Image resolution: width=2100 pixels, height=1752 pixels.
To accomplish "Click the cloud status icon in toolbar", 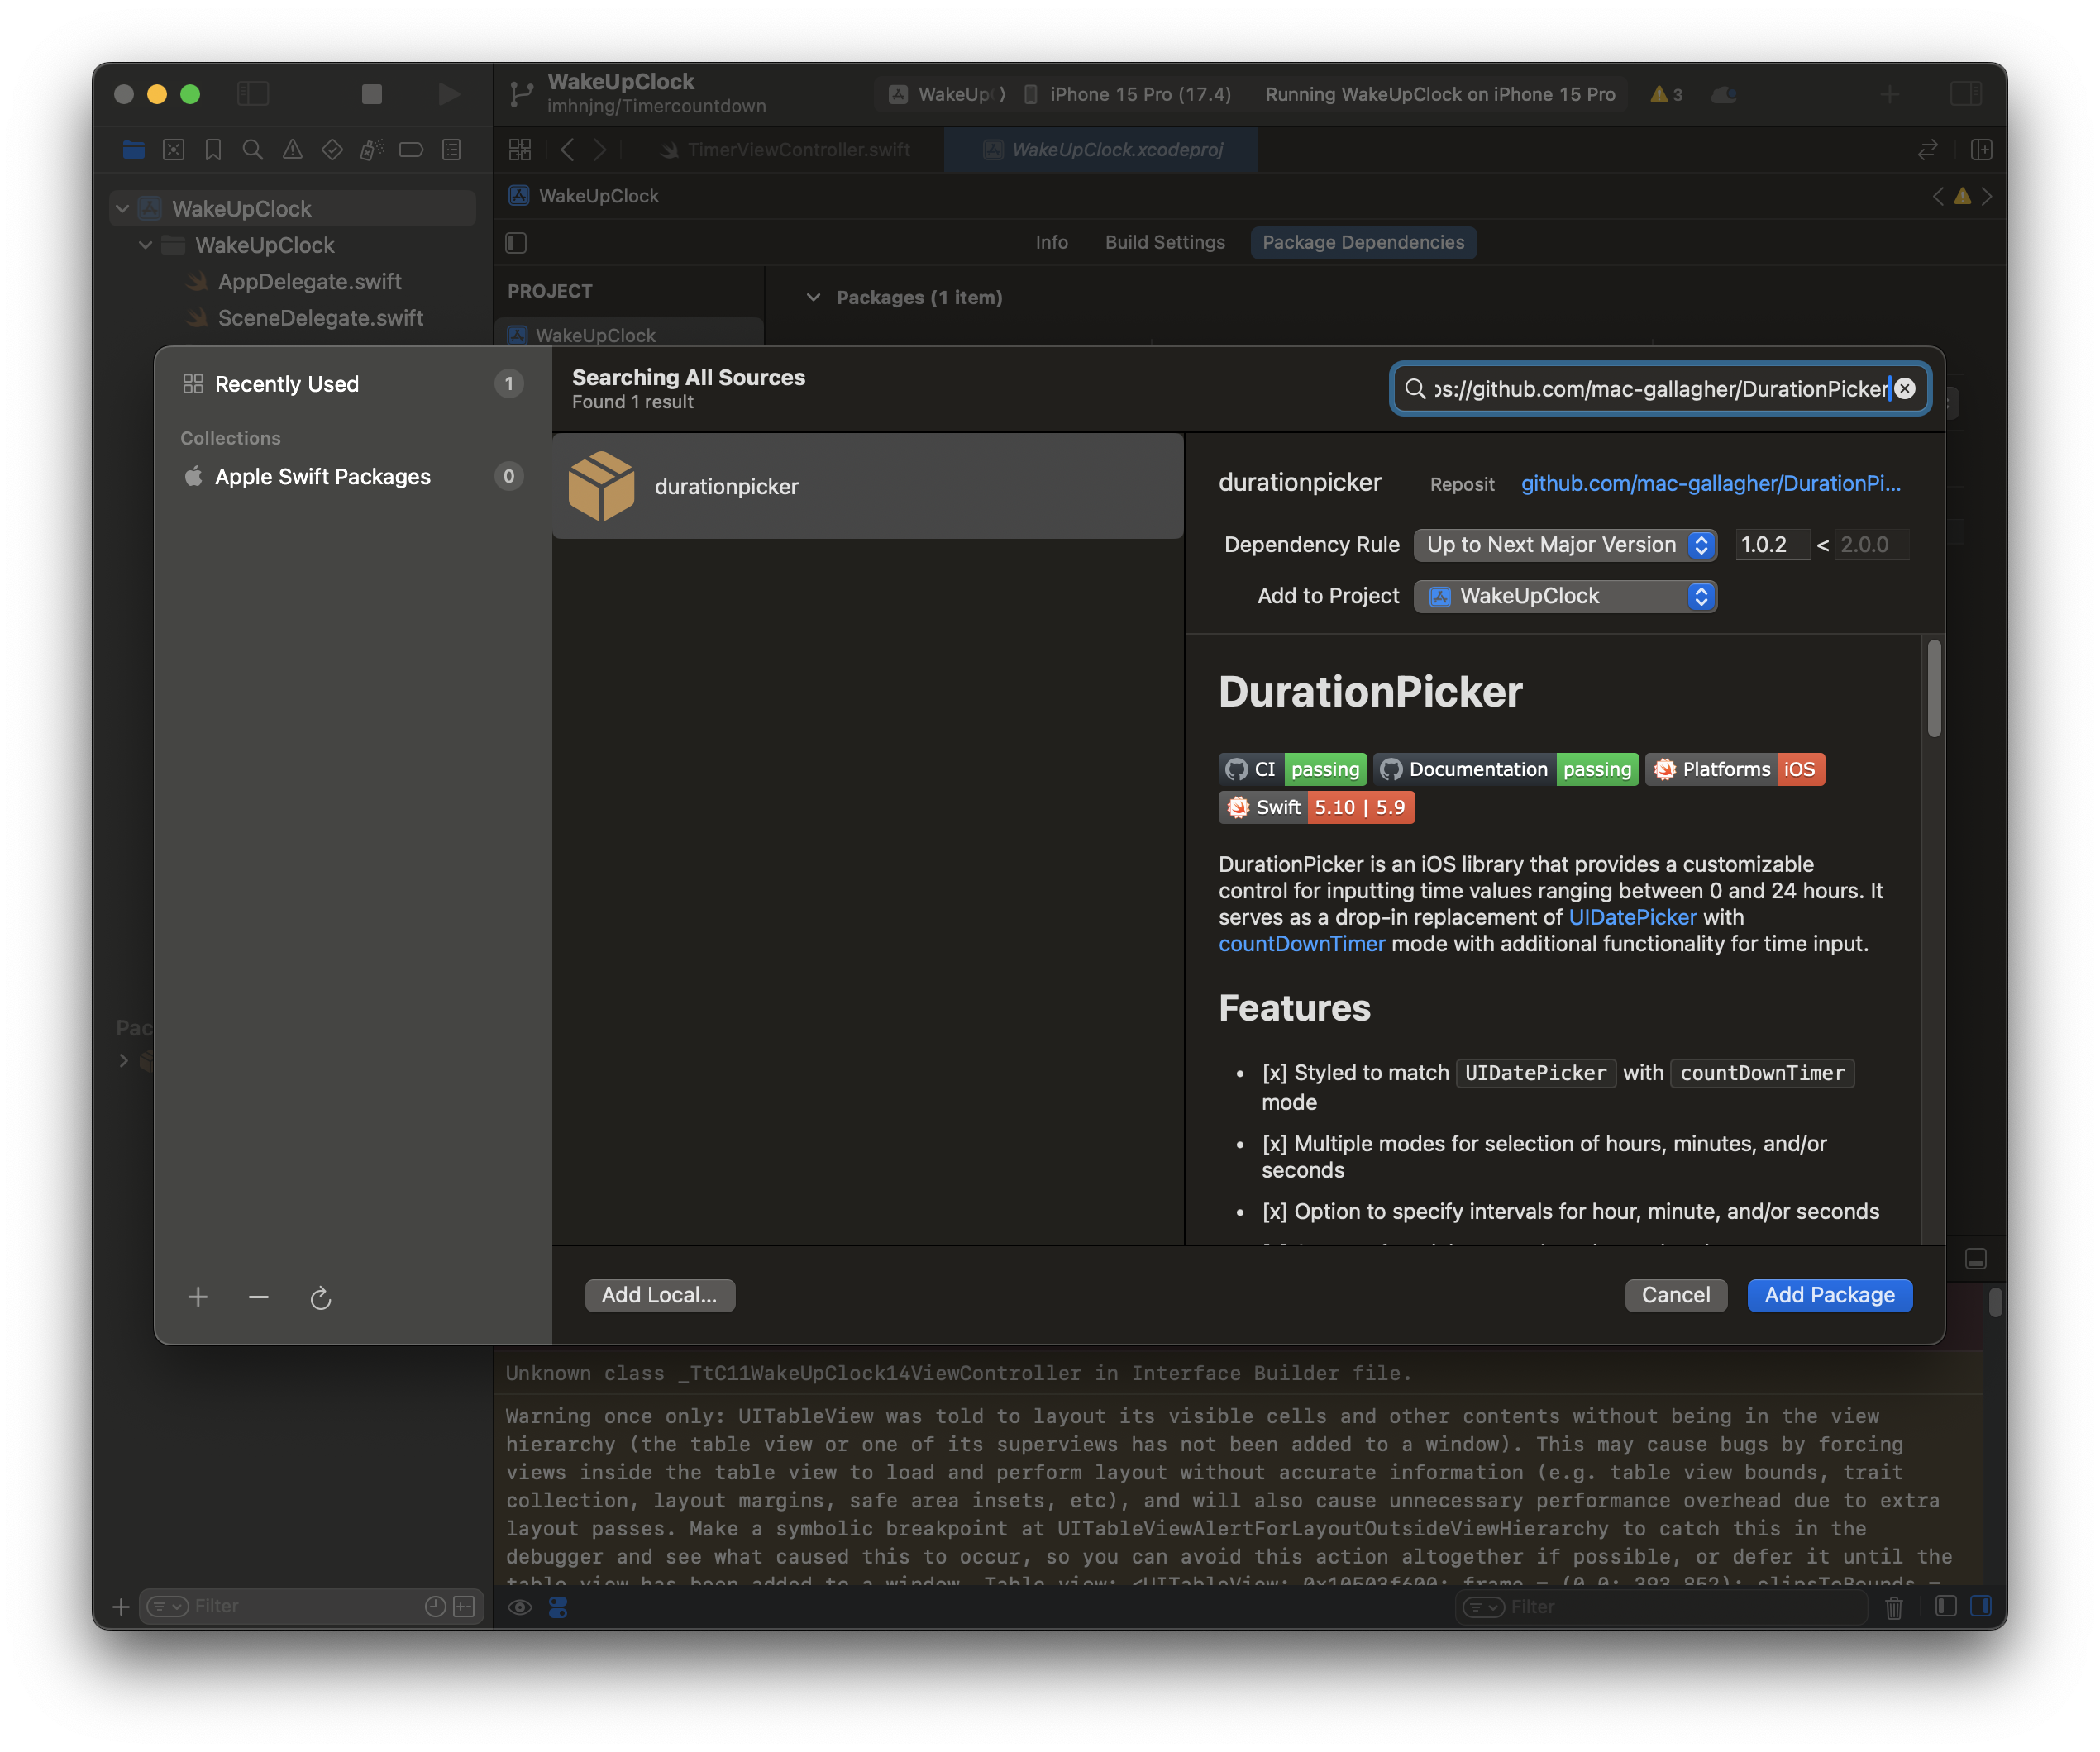I will pos(1724,94).
